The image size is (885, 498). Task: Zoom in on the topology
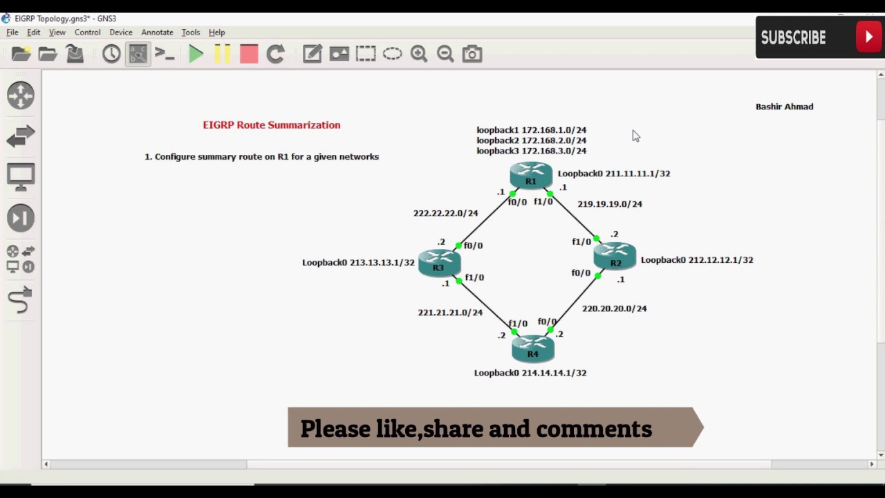click(x=419, y=54)
